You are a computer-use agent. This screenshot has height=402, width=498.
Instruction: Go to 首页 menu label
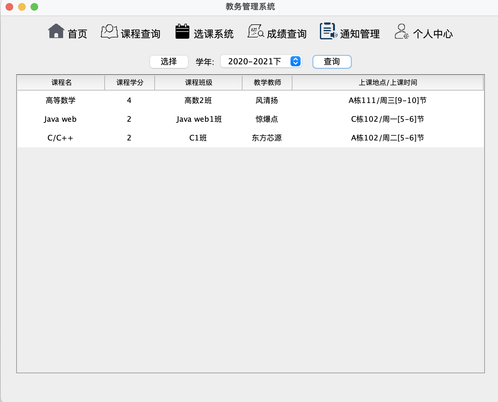coord(77,34)
